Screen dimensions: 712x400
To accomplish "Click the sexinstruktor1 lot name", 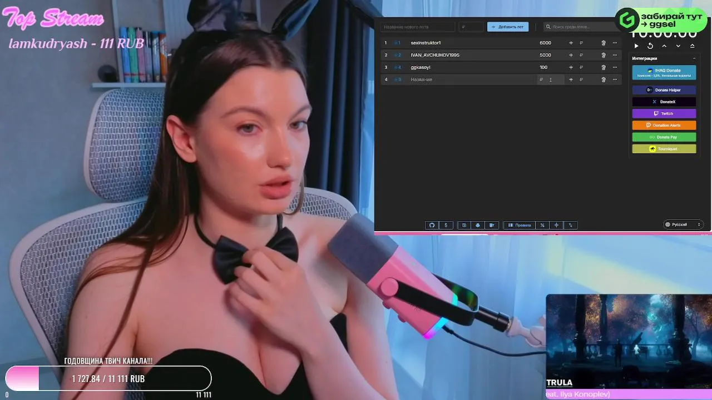I will (426, 43).
